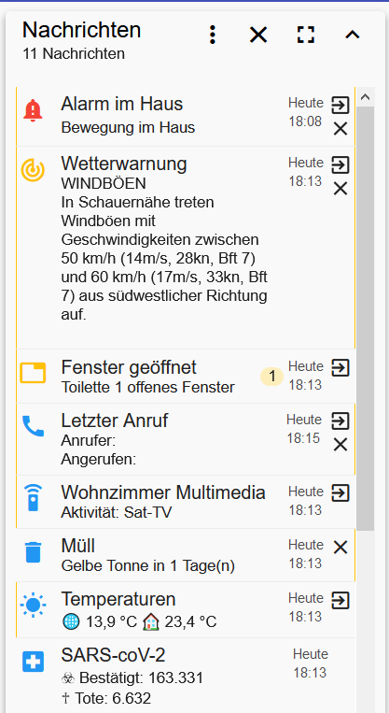Collapse the Nachrichten panel with chevron

pos(353,35)
